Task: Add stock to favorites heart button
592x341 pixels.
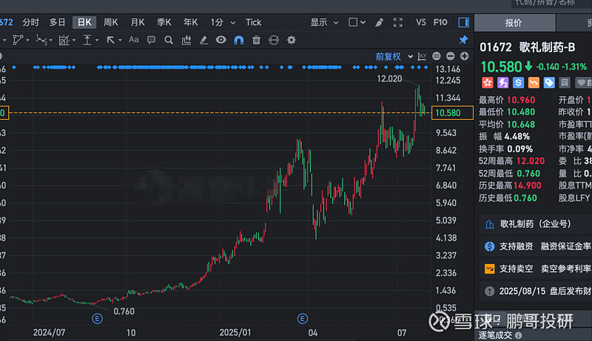Action: click(x=583, y=83)
